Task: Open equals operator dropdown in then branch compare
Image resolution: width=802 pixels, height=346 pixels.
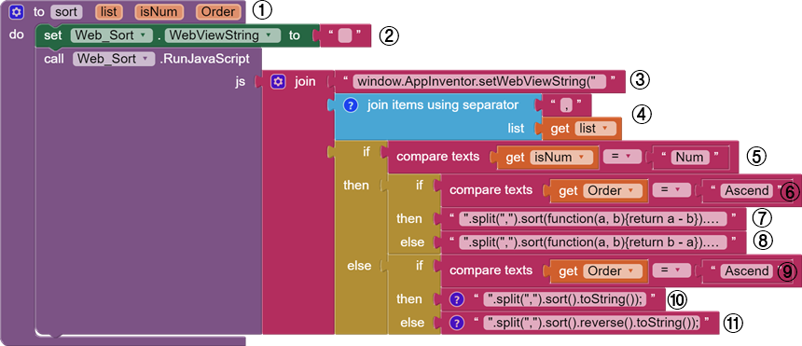Action: [x=671, y=191]
